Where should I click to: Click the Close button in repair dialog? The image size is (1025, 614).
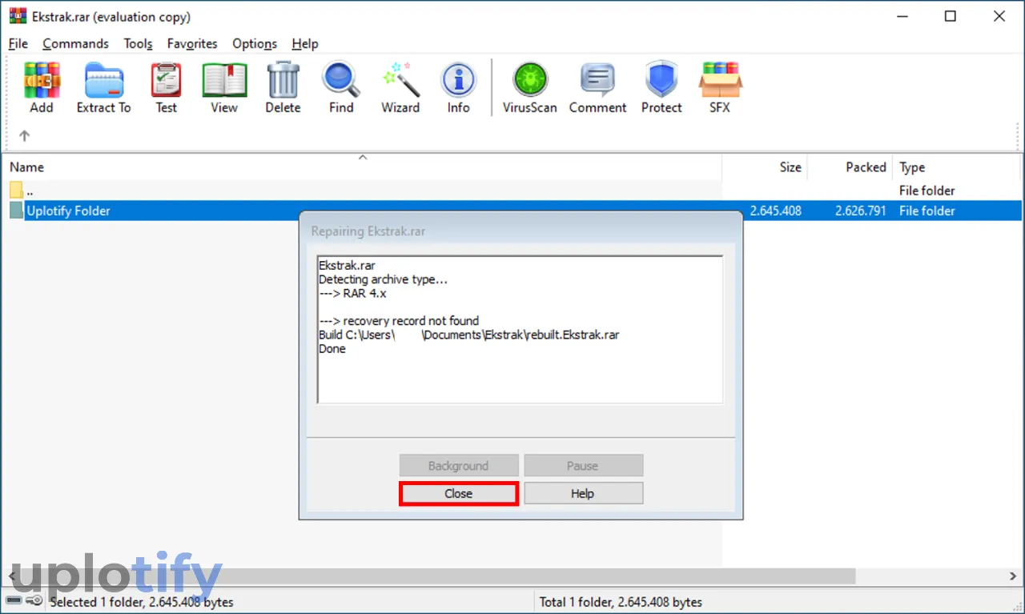pos(459,493)
